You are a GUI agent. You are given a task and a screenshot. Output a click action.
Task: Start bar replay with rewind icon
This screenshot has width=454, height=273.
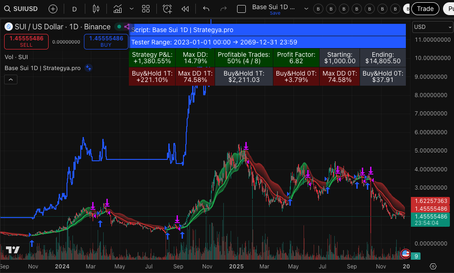185,9
